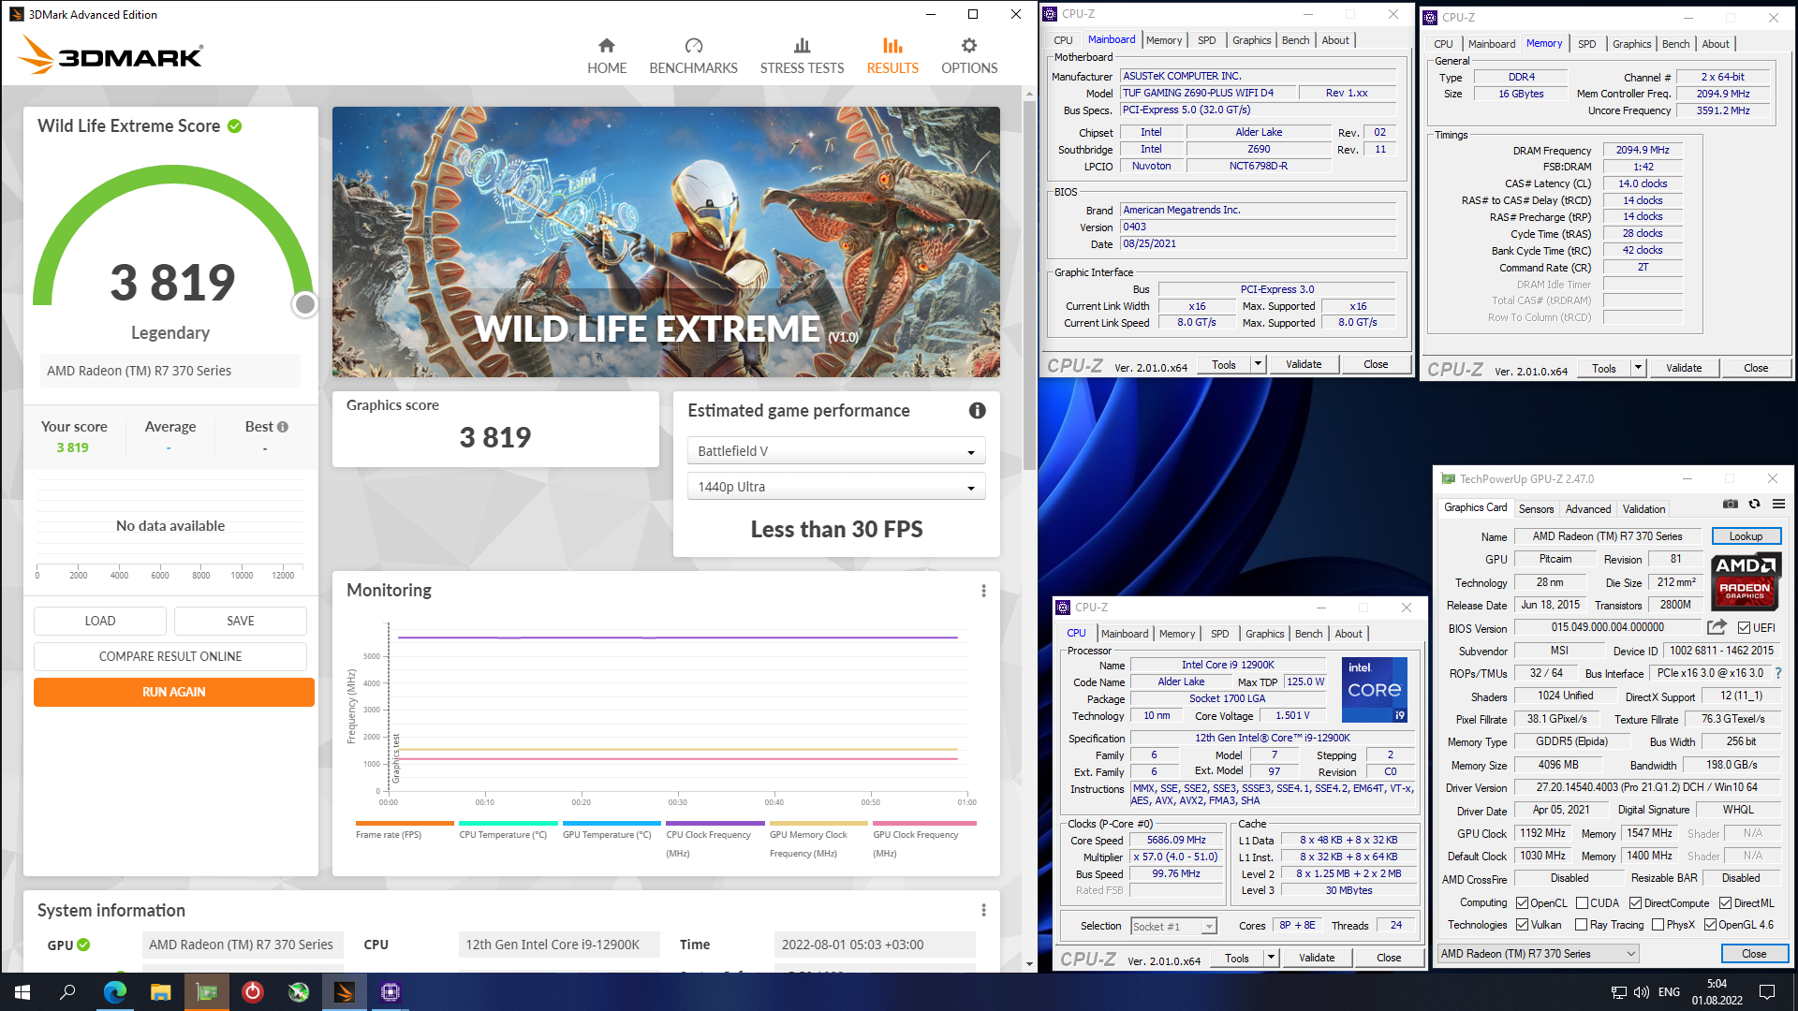The height and width of the screenshot is (1011, 1798).
Task: Toggle the OpenGL 4.6 checkbox
Action: pos(1710,925)
